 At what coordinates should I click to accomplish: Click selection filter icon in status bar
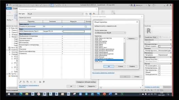tap(161, 90)
